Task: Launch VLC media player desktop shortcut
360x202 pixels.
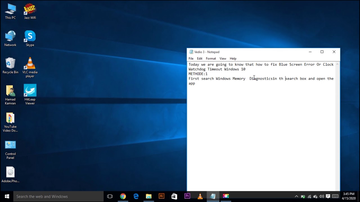Action: point(30,68)
